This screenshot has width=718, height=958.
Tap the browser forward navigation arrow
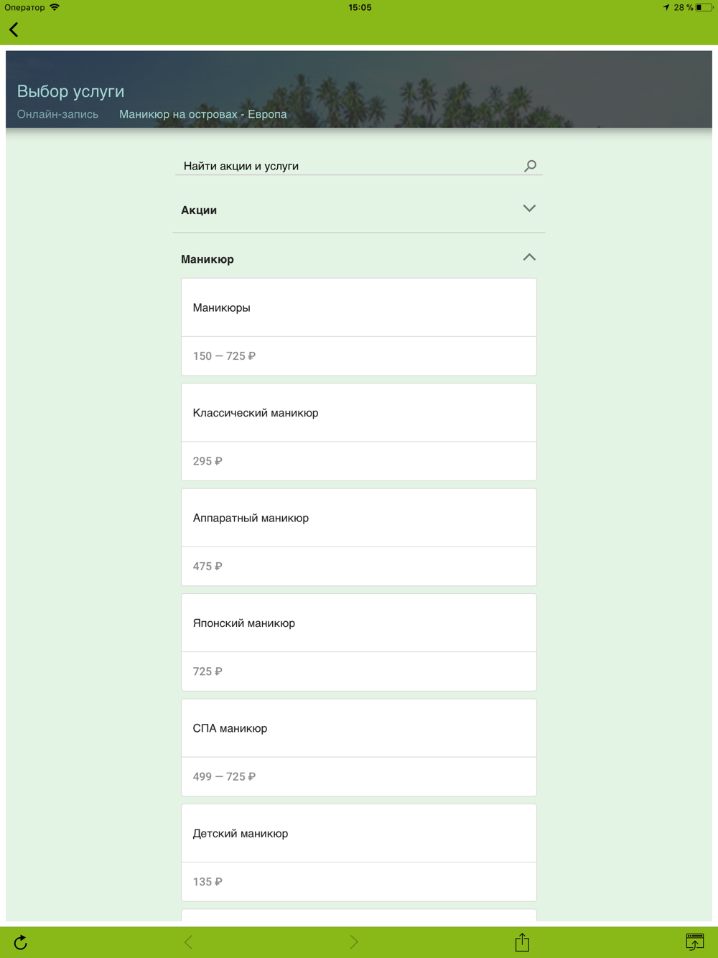coord(353,942)
